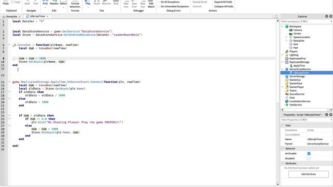Image resolution: width=333 pixels, height=187 pixels.
Task: Click the Copy button in the Clipboard group
Action: click(16, 2)
